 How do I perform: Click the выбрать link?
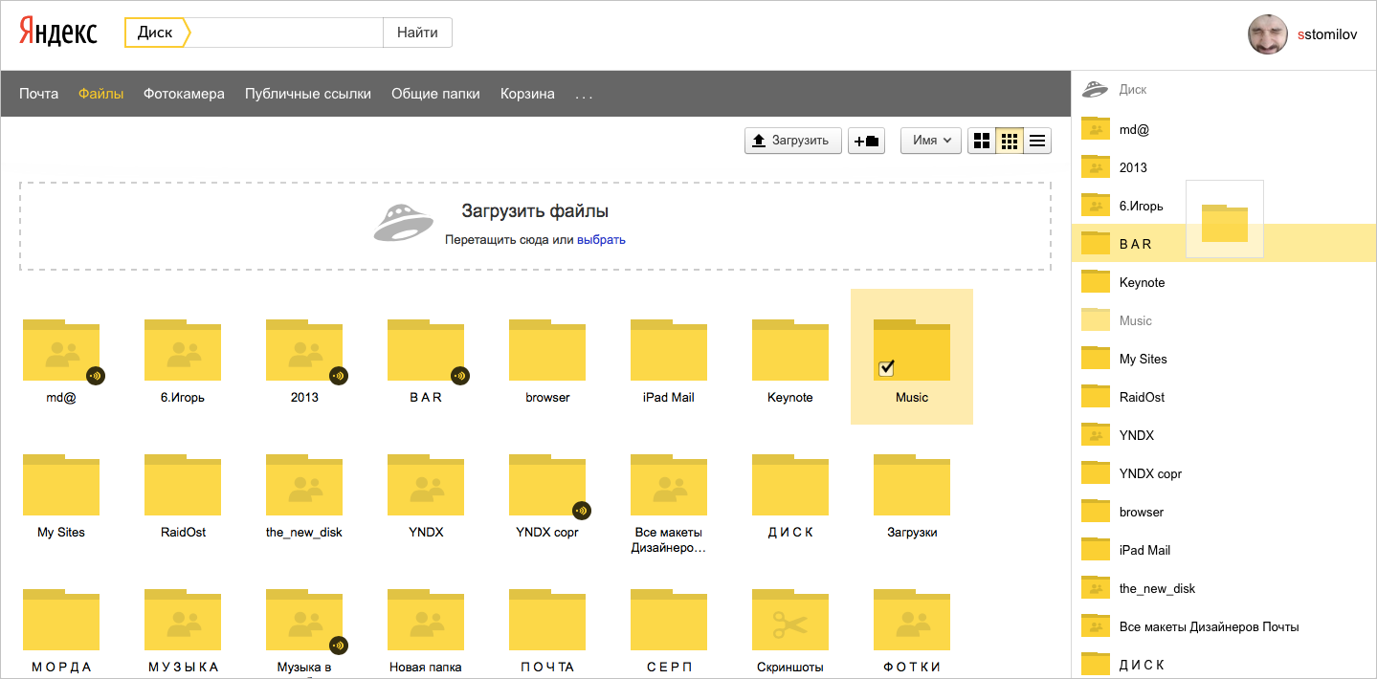tap(601, 240)
